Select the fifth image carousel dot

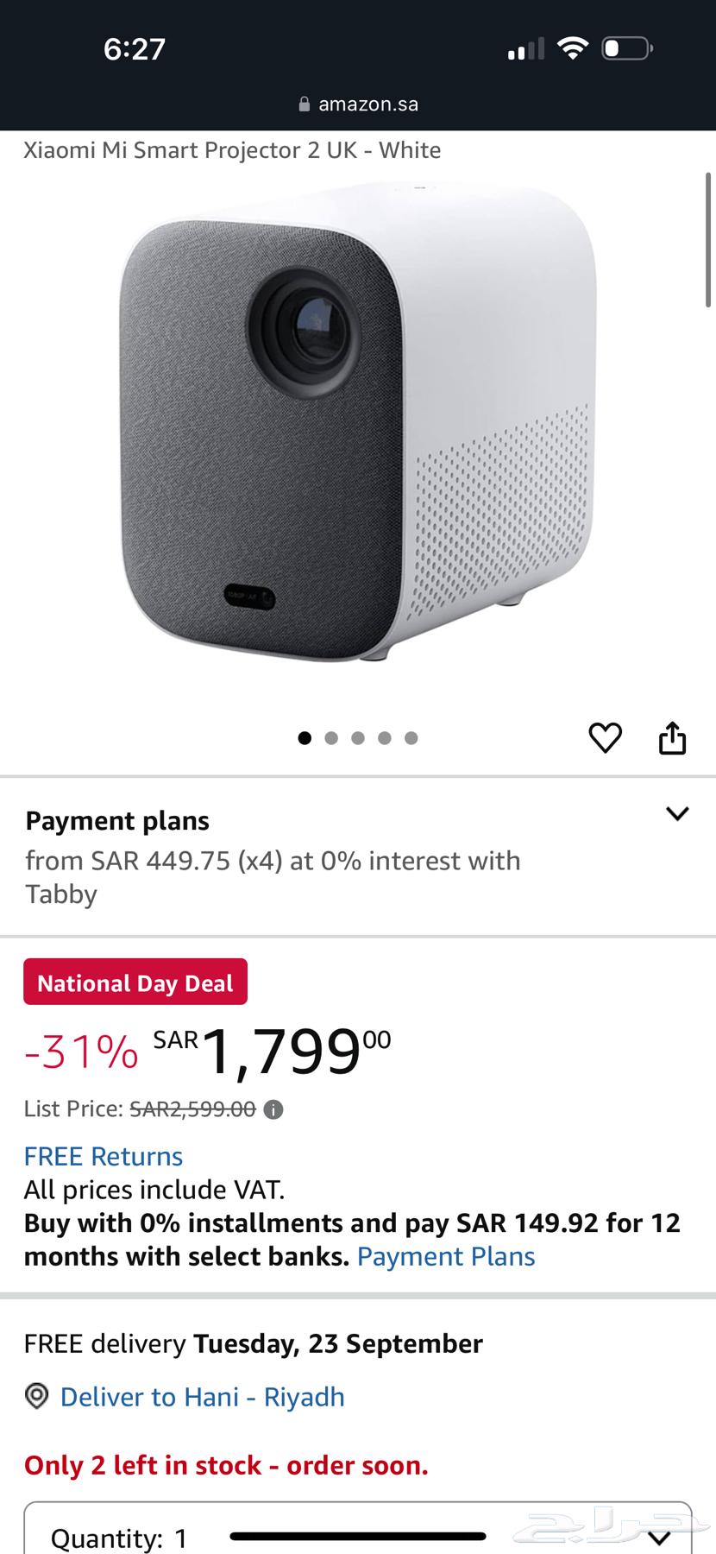tap(411, 738)
